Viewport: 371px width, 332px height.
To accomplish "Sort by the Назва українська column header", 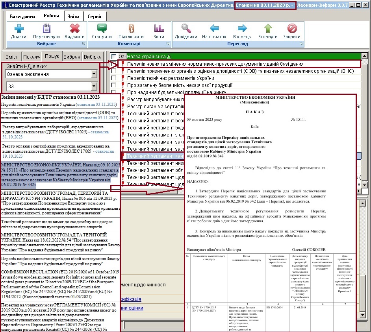I will [244, 57].
